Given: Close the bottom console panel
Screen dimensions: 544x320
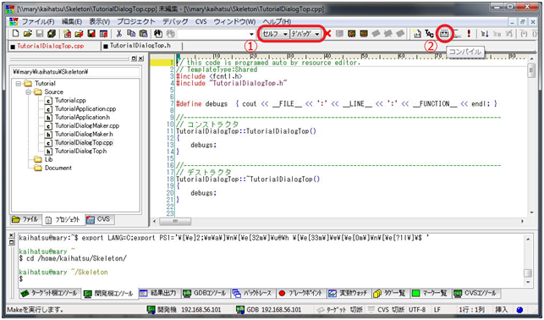Looking at the screenshot, I should 12,235.
